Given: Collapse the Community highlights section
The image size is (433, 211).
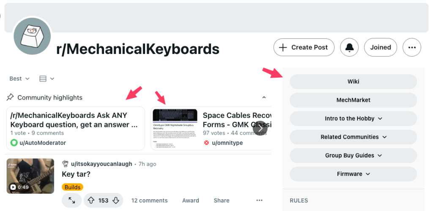Looking at the screenshot, I should click(264, 97).
